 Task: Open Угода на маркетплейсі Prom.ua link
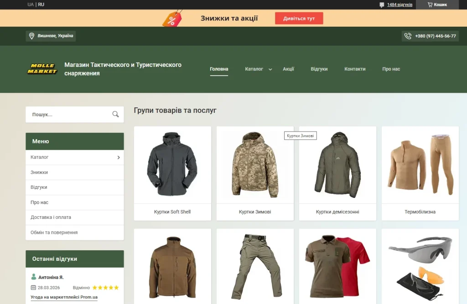(x=64, y=297)
